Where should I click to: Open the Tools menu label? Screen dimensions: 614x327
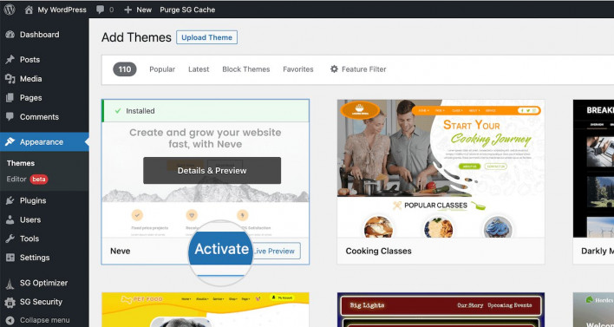[29, 239]
